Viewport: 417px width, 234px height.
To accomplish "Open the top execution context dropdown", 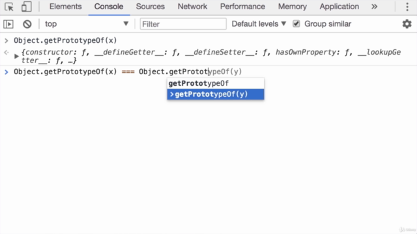I will 87,24.
